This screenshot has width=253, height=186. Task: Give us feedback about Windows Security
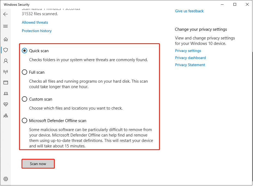pos(189,11)
